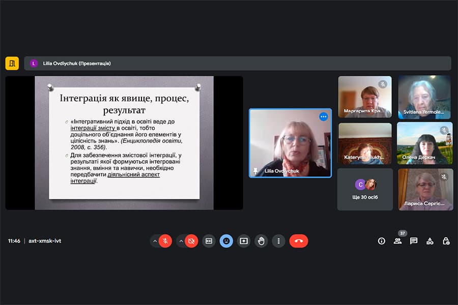458x305 pixels.
Task: Open the emoji reactions button
Action: coord(226,241)
